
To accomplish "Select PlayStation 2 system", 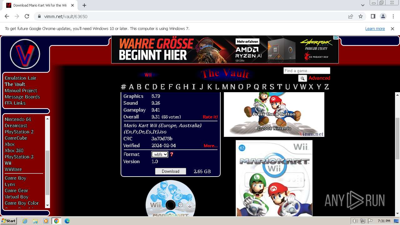I will click(x=19, y=132).
